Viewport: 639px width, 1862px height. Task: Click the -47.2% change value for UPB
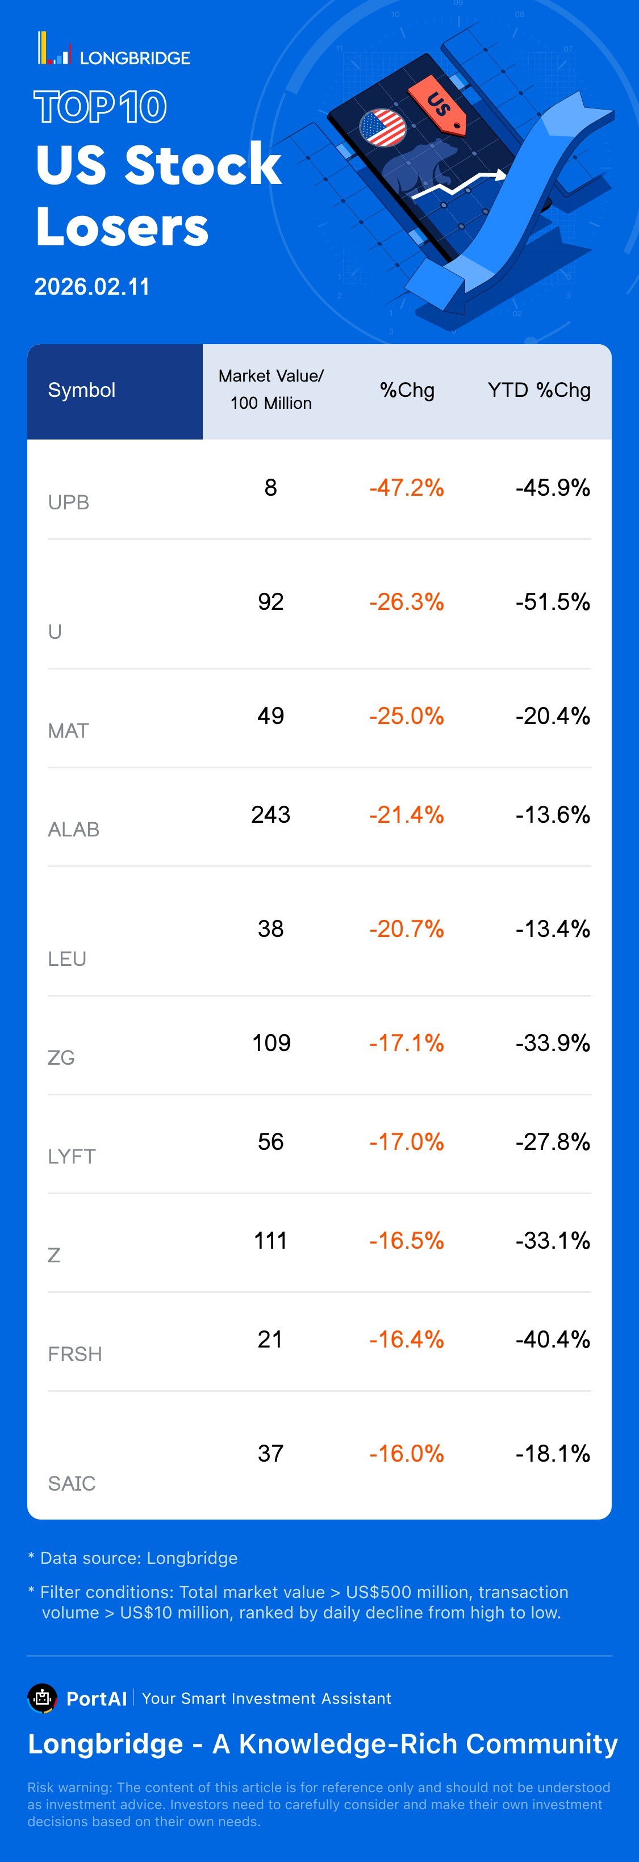point(406,488)
